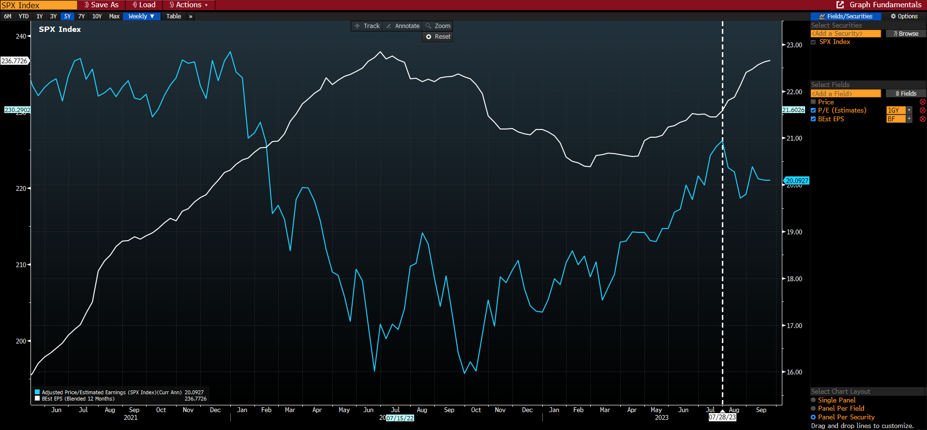Select the Panel Per Security layout option
Screen dimensions: 927x430
[813, 417]
